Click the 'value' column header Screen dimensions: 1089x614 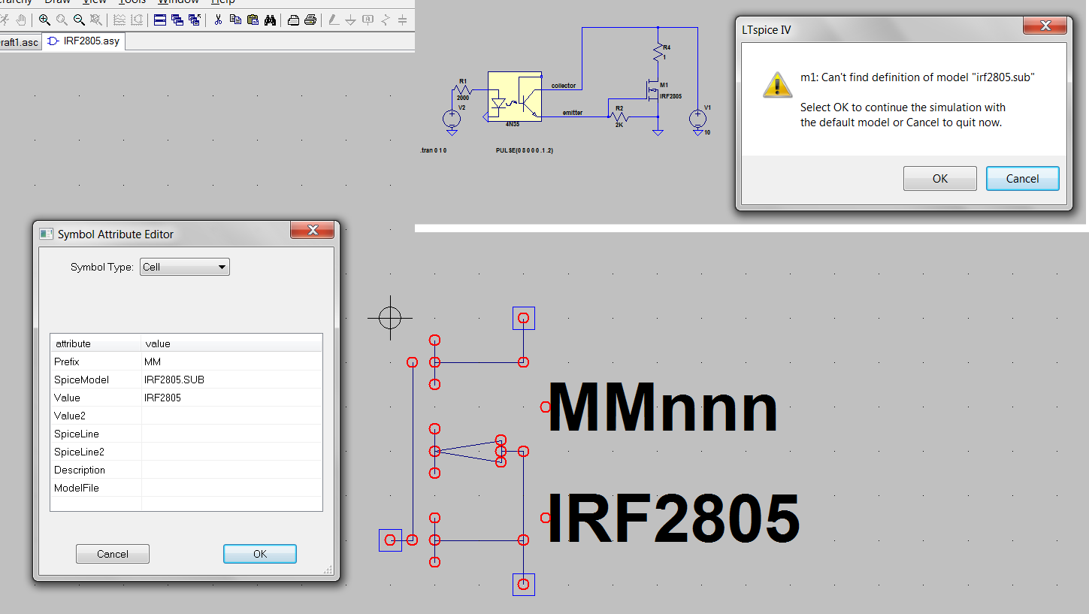[x=232, y=343]
